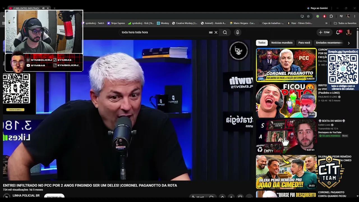
Task: Open symbolicrj - Twitch bookmark
Action: (x=93, y=23)
